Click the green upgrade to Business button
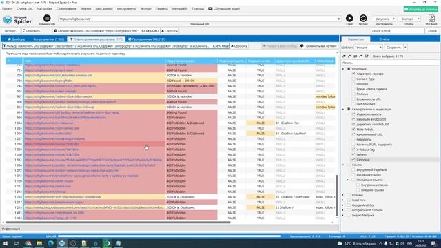441x248 pixels. [x=421, y=9]
